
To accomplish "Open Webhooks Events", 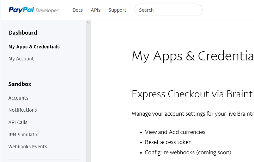I will (28, 147).
